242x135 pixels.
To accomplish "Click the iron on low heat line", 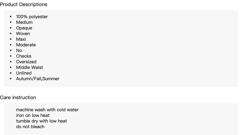I will coord(33,115).
